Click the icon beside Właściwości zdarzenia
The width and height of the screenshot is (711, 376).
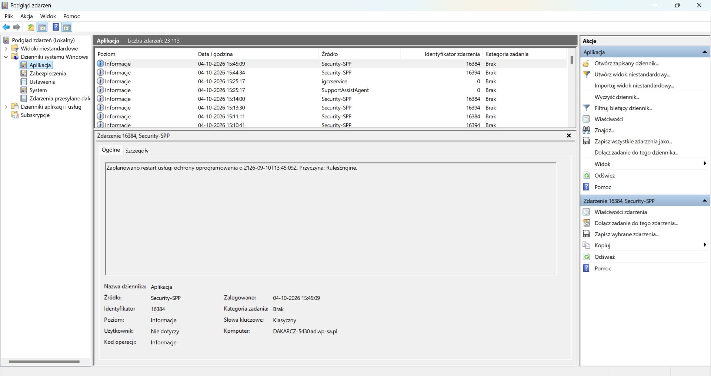(587, 212)
